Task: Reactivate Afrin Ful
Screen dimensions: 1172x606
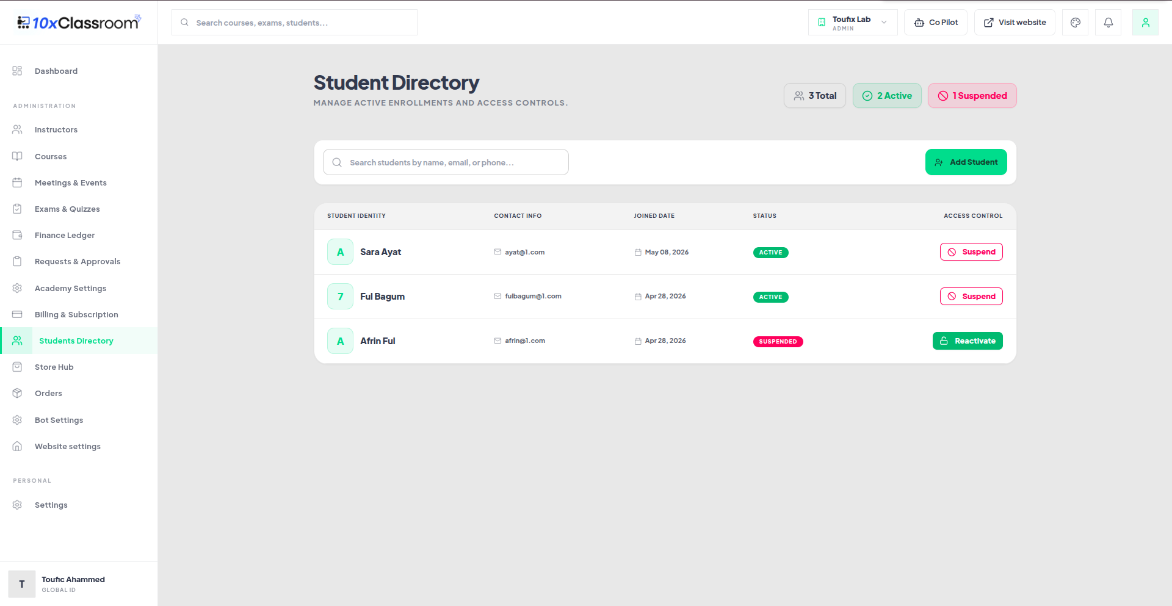Action: click(968, 341)
